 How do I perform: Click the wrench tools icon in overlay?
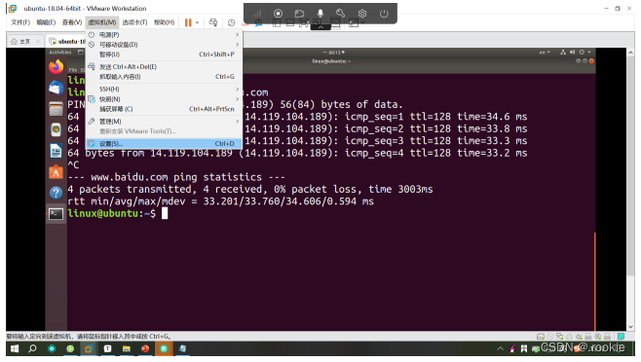[x=341, y=14]
